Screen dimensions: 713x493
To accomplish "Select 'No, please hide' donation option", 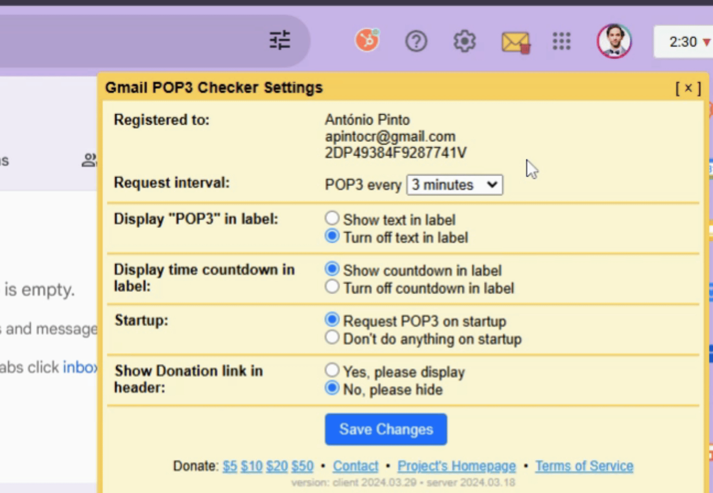I will point(332,388).
